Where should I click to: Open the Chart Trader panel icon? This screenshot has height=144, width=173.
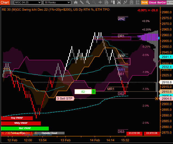[x=113, y=2]
